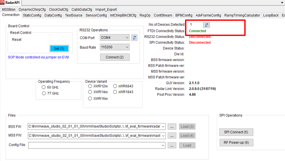
Task: Open the Baud Rate dropdown showing 115200
Action: [115, 47]
